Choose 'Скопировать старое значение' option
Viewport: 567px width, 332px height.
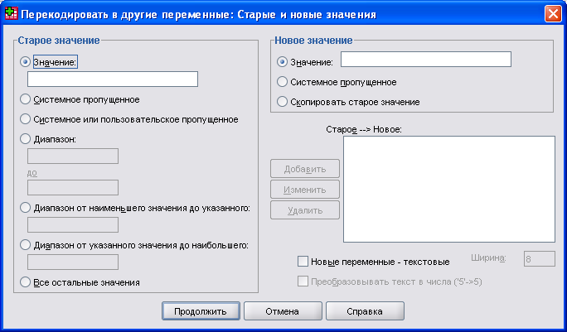282,102
